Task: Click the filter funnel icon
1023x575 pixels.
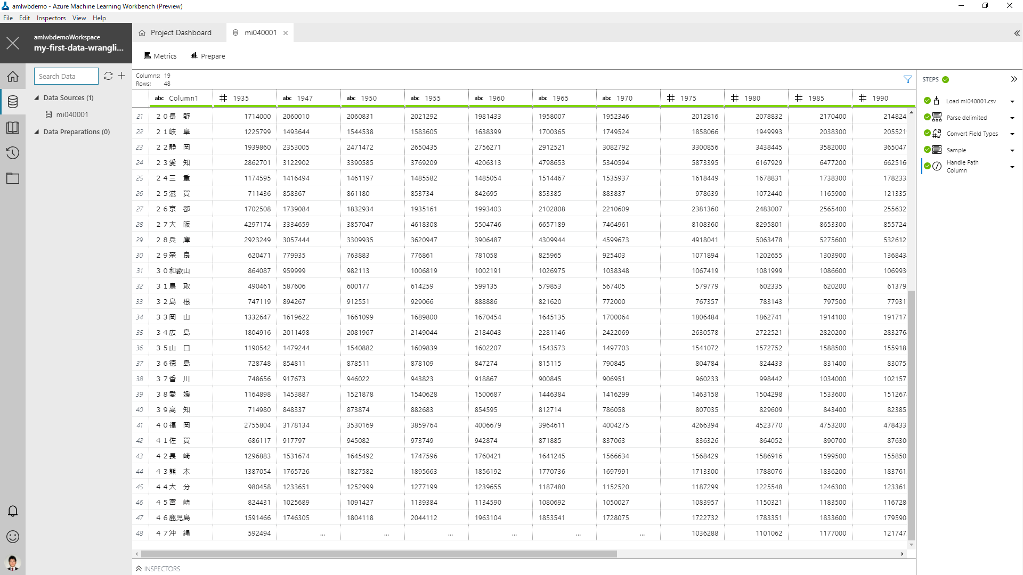Action: pyautogui.click(x=907, y=79)
